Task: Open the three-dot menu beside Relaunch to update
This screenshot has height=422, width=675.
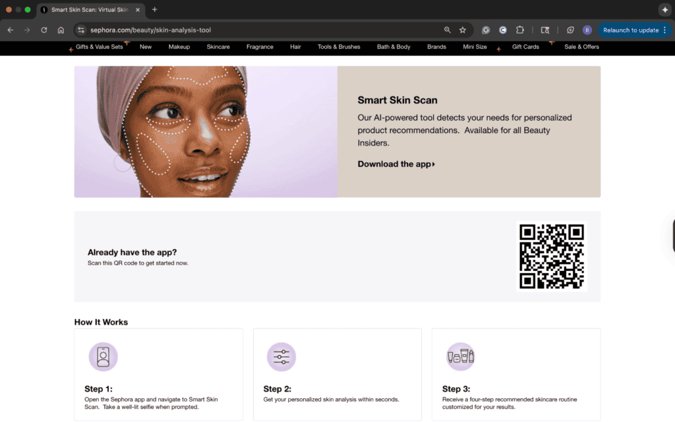Action: [x=665, y=30]
